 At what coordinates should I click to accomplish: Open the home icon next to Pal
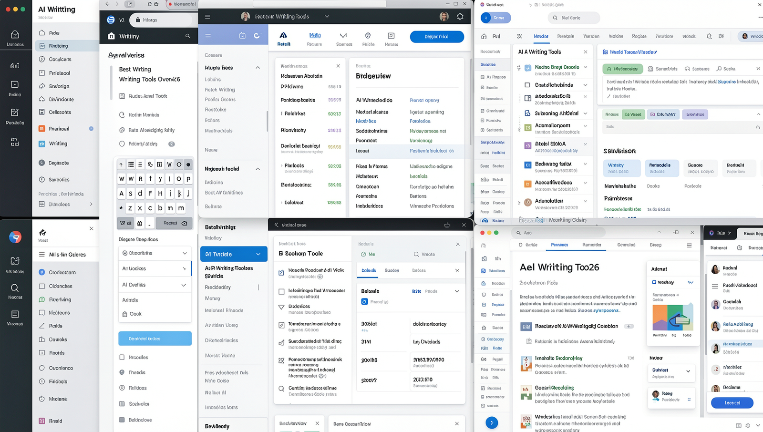(x=484, y=36)
